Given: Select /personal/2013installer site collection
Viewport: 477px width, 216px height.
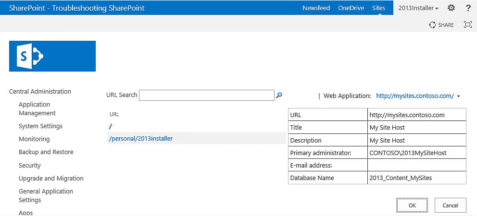Looking at the screenshot, I should point(141,139).
